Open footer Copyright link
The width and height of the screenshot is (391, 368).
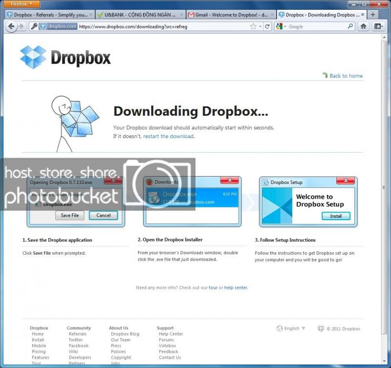[121, 358]
